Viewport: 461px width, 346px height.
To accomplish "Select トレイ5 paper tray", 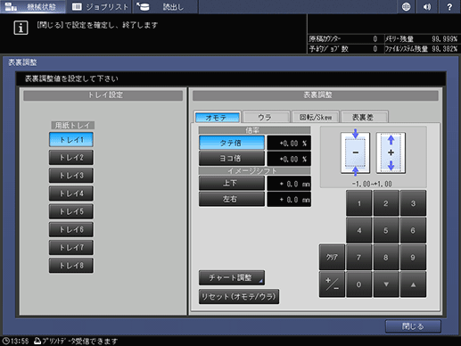I will (x=71, y=211).
